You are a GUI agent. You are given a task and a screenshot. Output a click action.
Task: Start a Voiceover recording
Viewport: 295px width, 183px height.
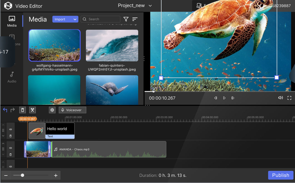tap(72, 110)
